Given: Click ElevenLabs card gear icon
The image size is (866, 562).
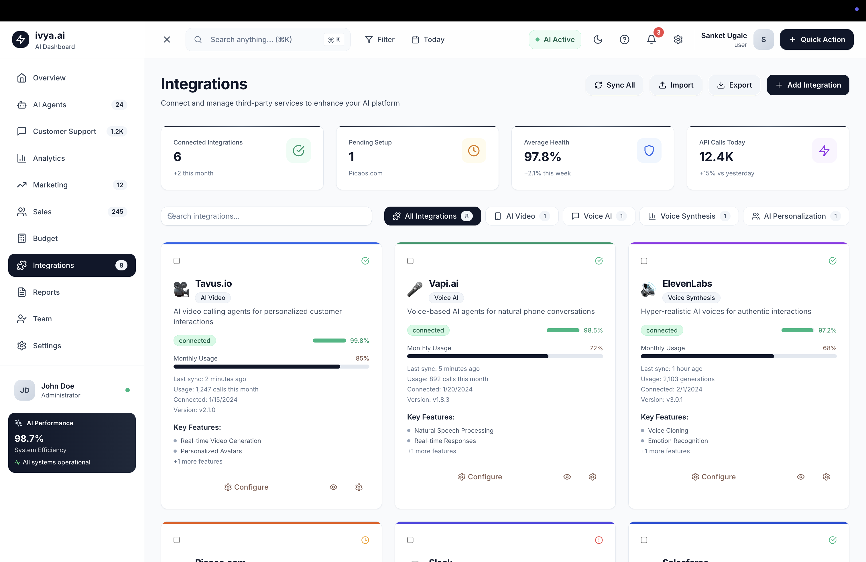Looking at the screenshot, I should pyautogui.click(x=826, y=476).
